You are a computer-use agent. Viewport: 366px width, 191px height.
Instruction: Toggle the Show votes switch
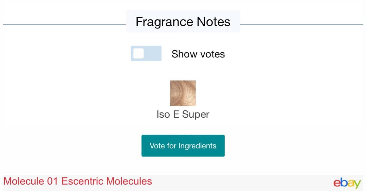point(146,54)
